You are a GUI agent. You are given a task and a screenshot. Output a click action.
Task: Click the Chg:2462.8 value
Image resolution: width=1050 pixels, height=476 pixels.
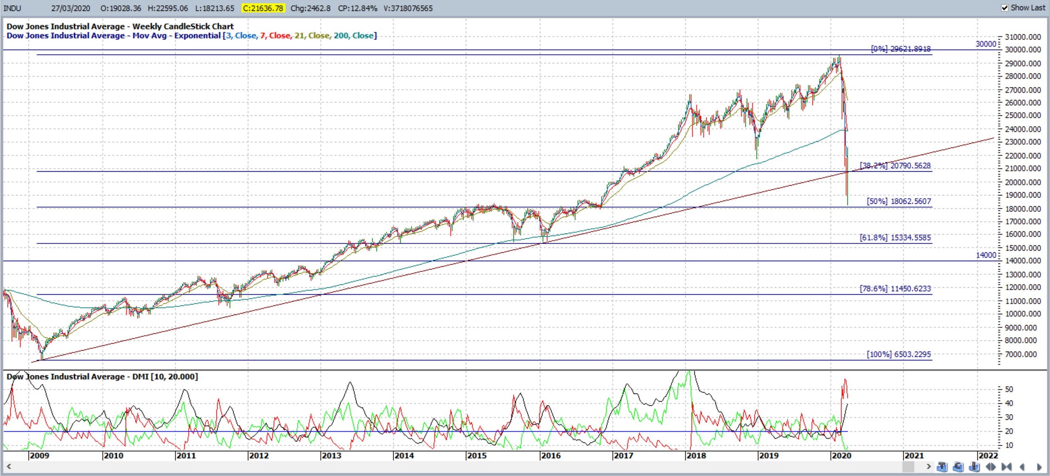[310, 8]
